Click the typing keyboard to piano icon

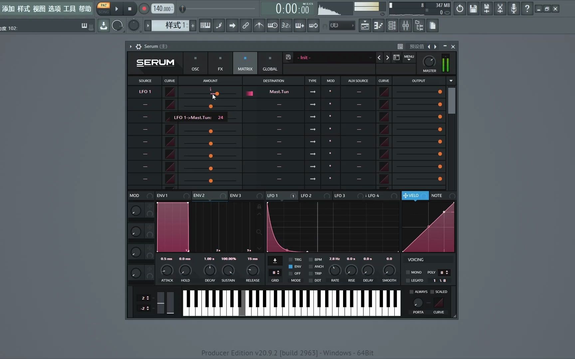(205, 26)
